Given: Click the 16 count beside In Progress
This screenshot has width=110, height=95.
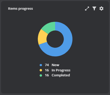Looking at the screenshot, I should tap(47, 70).
